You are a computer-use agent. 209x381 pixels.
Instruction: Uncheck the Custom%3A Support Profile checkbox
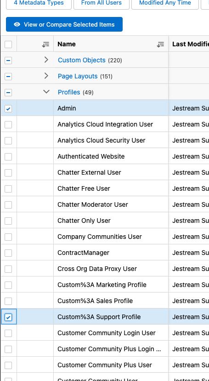[8, 317]
